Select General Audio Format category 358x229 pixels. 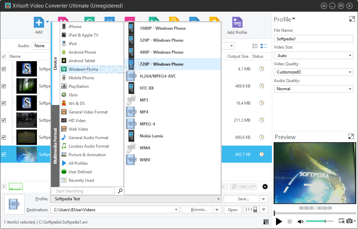point(92,138)
